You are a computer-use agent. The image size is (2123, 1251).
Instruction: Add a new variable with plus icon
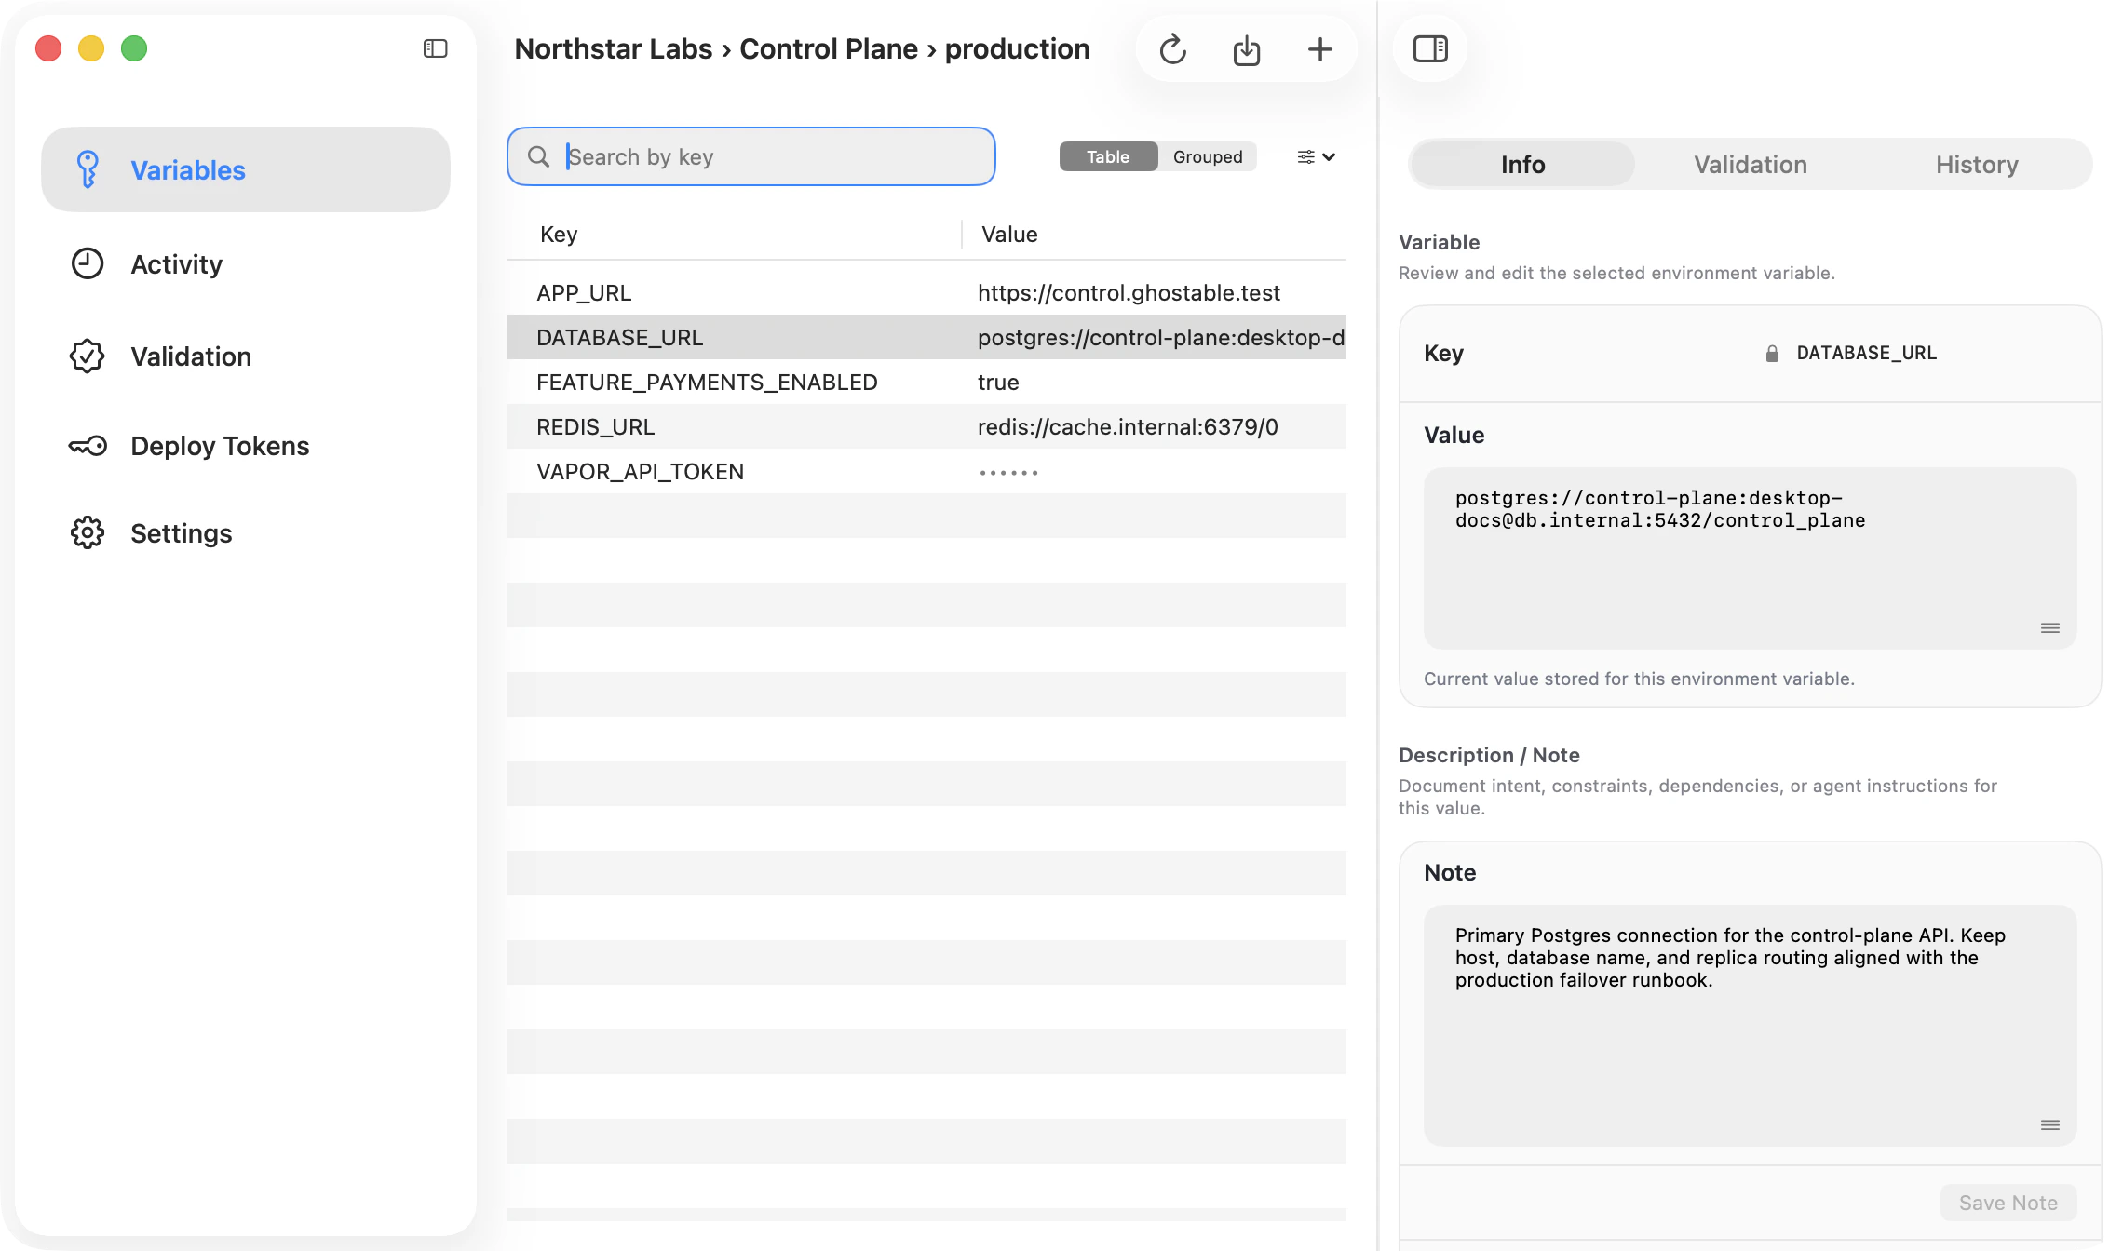tap(1319, 49)
